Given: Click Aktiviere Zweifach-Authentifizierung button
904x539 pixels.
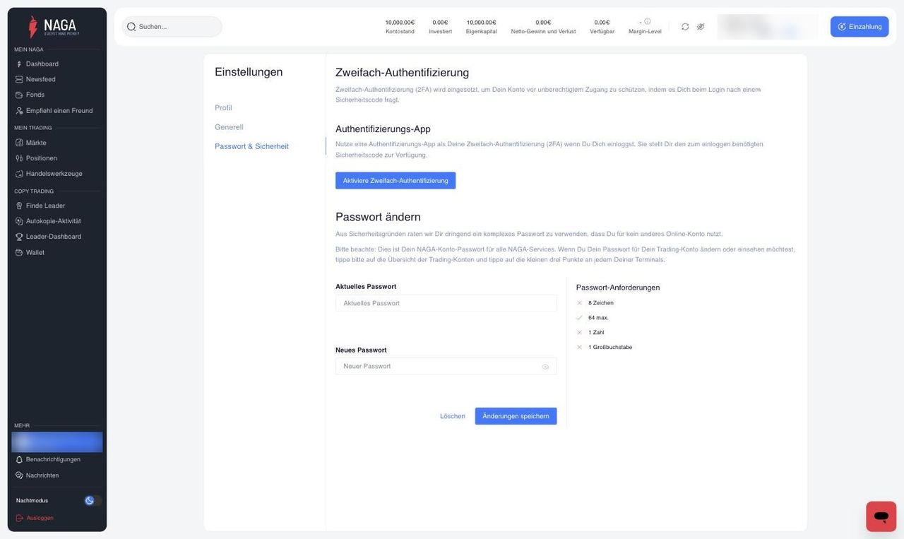Looking at the screenshot, I should click(395, 181).
